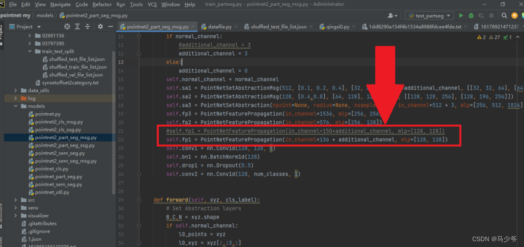The image size is (524, 247).
Task: Click line number 27 in gutter
Action: 121,183
